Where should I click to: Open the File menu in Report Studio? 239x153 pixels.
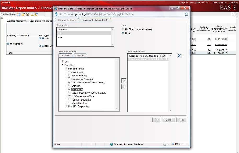[x=3, y=14]
